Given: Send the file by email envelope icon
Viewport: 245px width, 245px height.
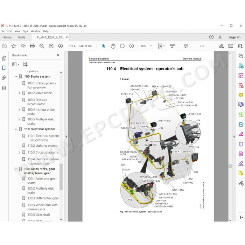Looking at the screenshot, I should 231,46.
